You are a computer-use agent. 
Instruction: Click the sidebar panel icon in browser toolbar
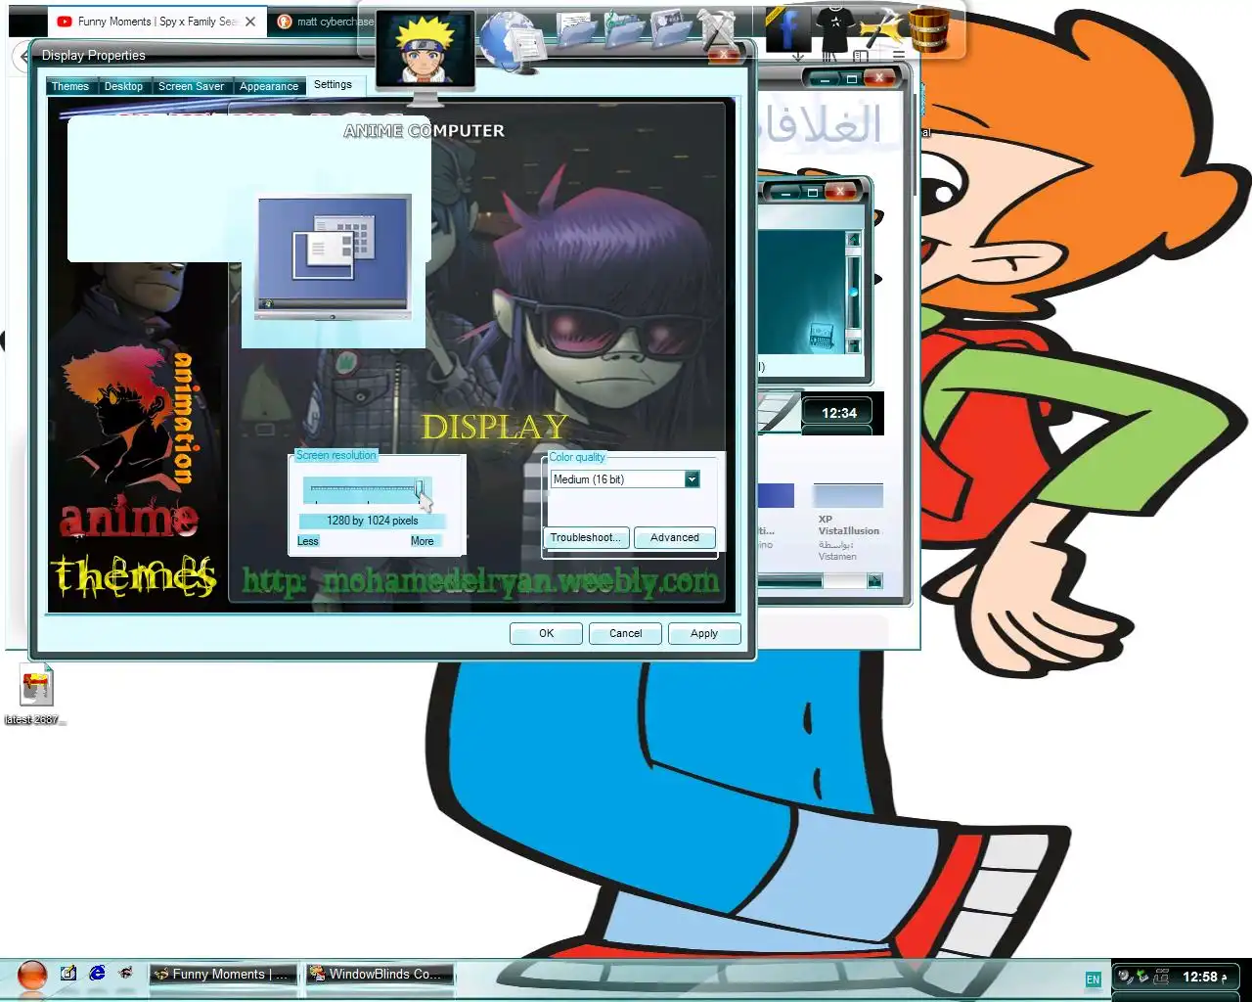coord(861,57)
